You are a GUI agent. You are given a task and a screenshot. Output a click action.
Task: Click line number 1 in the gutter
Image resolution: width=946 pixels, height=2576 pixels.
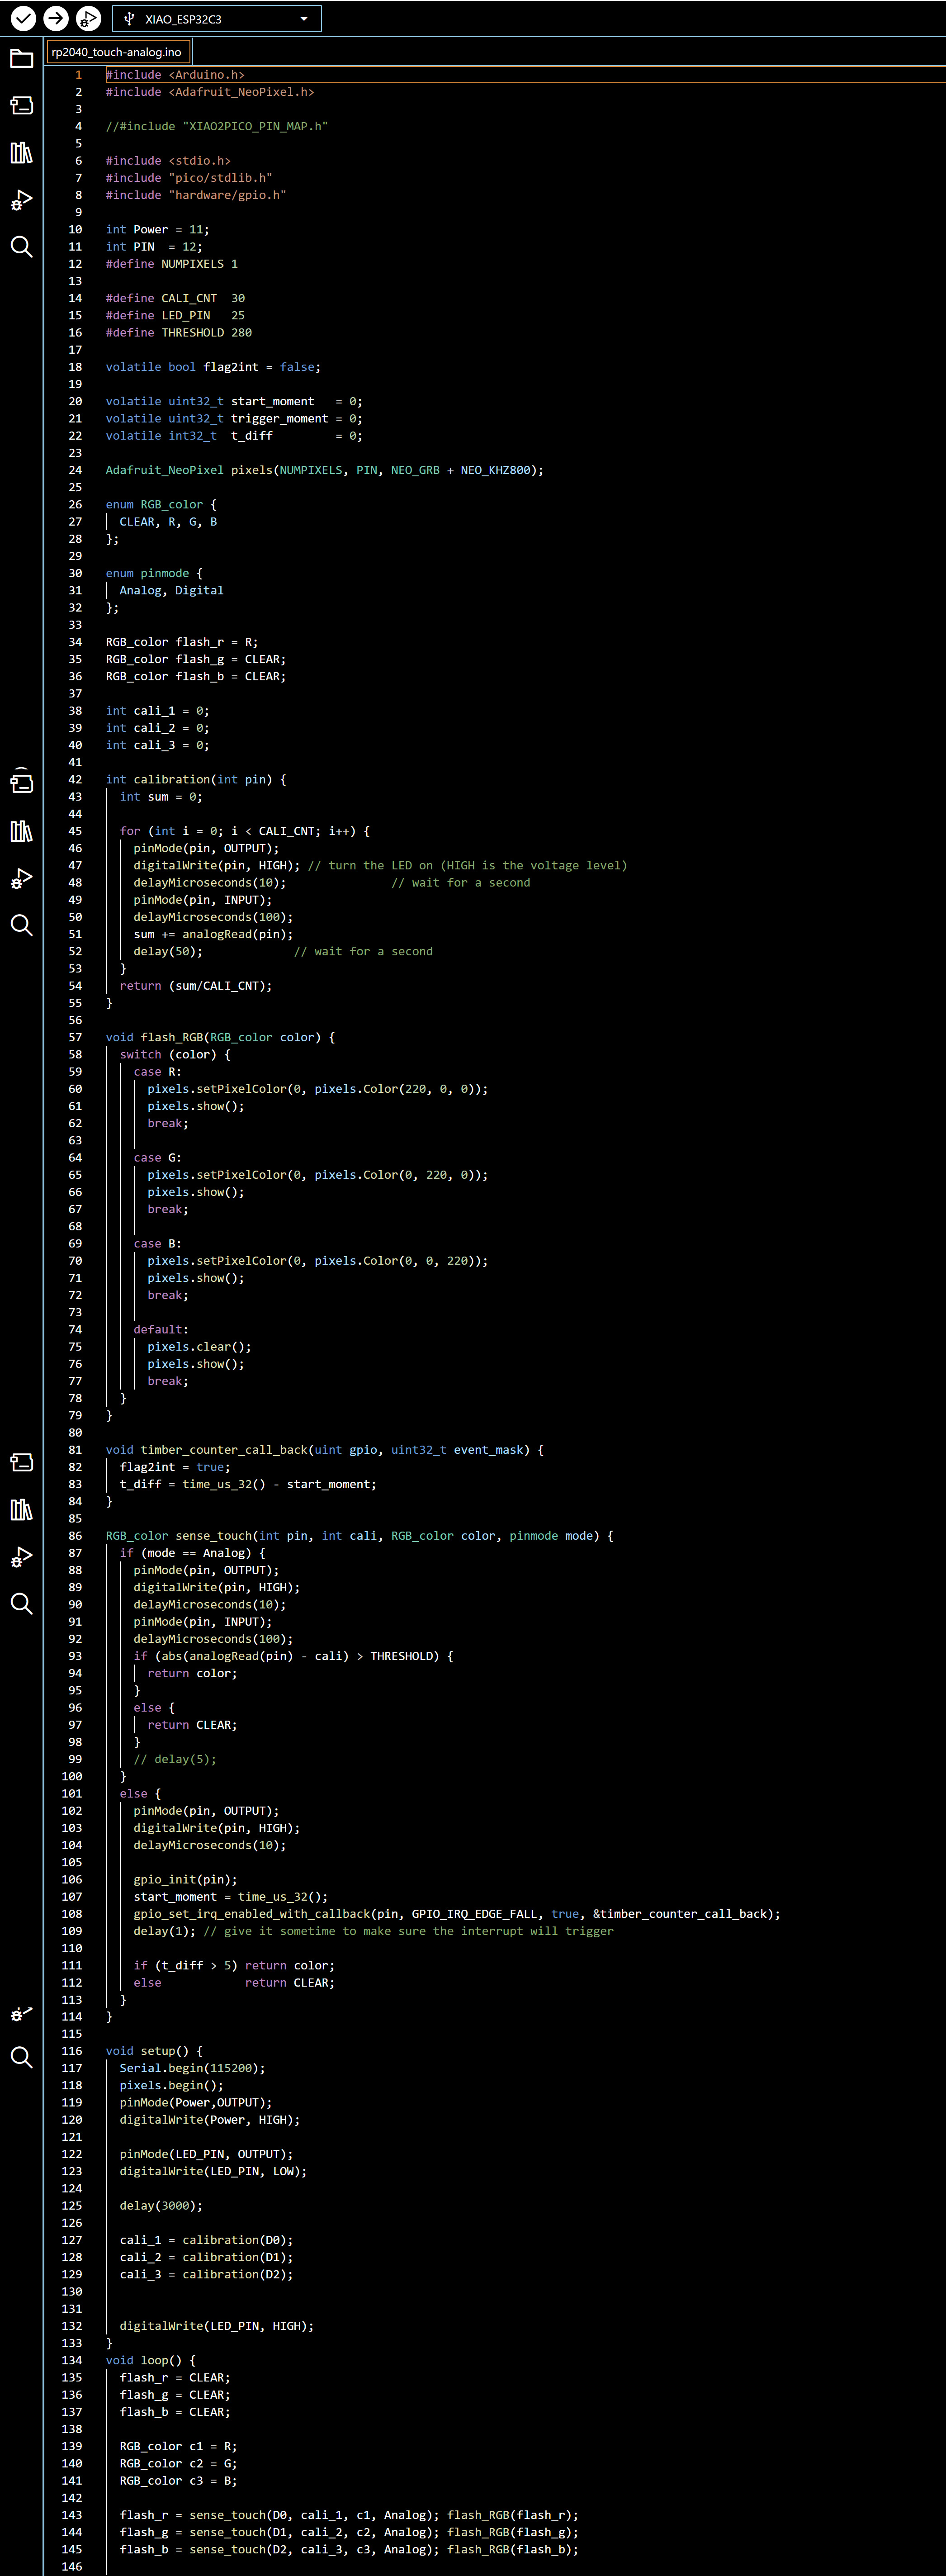click(79, 75)
